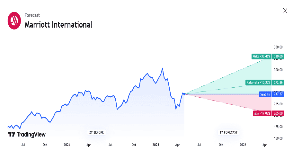Image resolution: width=293 pixels, height=158 pixels.
Task: Select the Min −17,09% forecast tag
Action: [262, 113]
